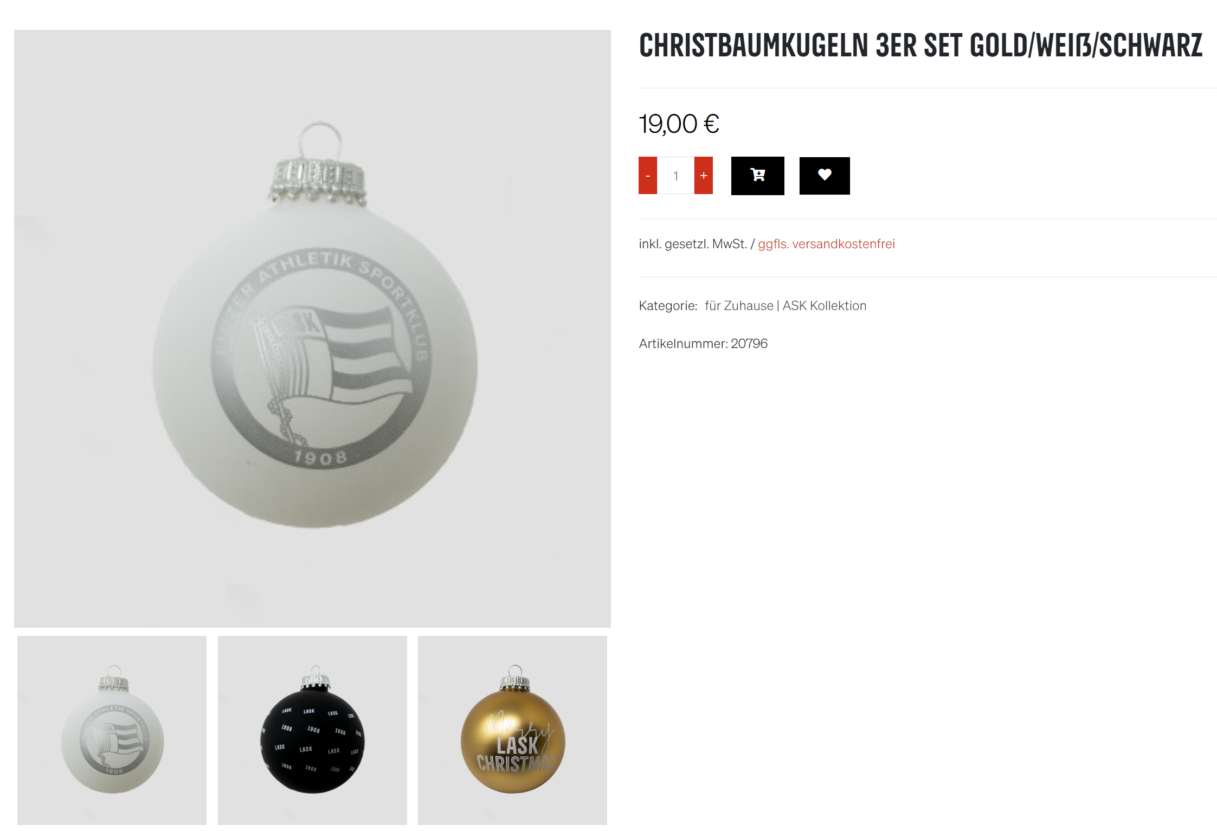Decrease quantity with the red minus button
Image resolution: width=1217 pixels, height=831 pixels.
pos(648,176)
